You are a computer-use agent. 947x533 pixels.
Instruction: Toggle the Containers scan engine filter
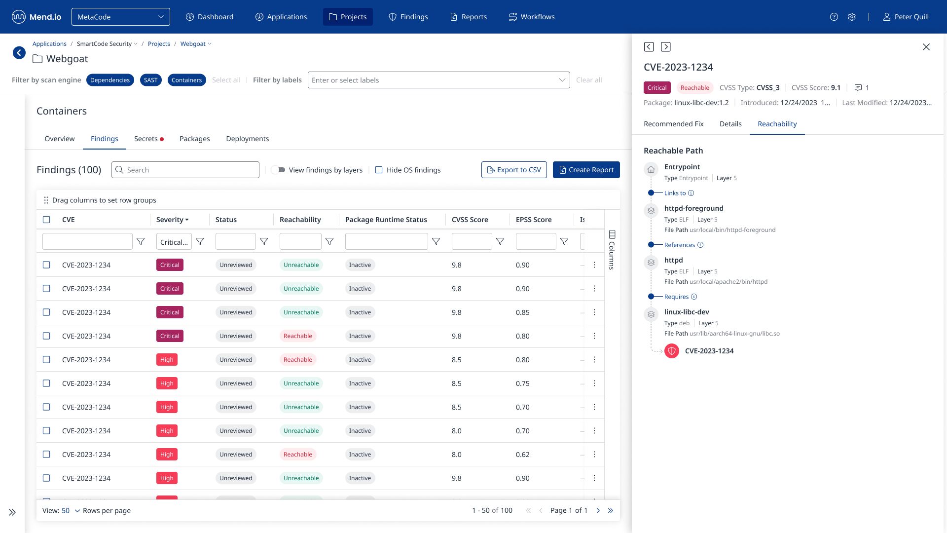coord(187,80)
